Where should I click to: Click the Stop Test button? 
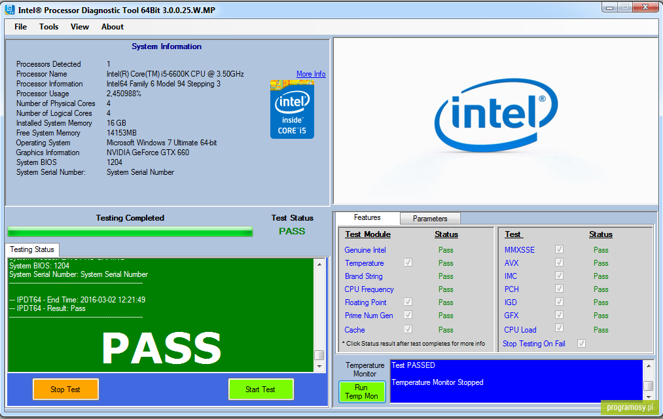(65, 390)
